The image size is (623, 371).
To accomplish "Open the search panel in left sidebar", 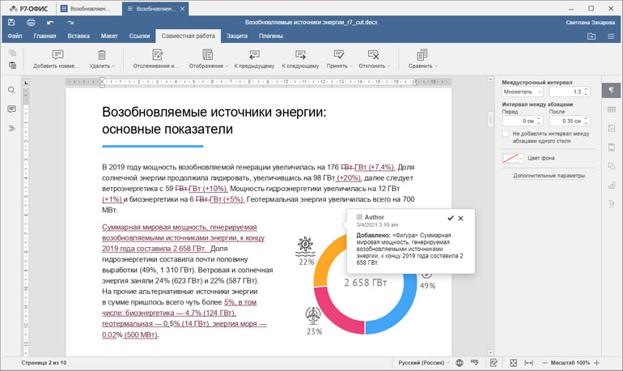I will pos(11,91).
